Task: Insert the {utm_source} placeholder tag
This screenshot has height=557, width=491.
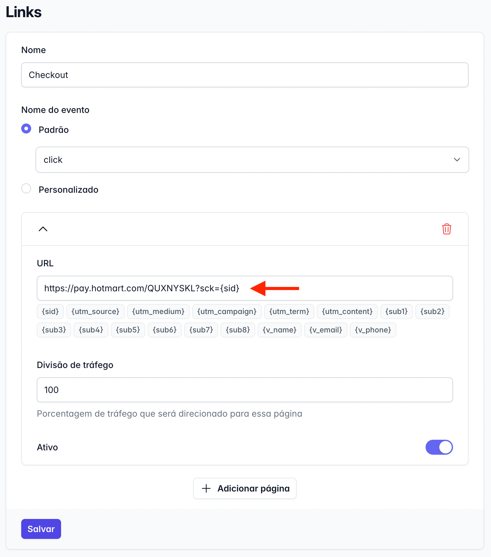Action: (x=95, y=312)
